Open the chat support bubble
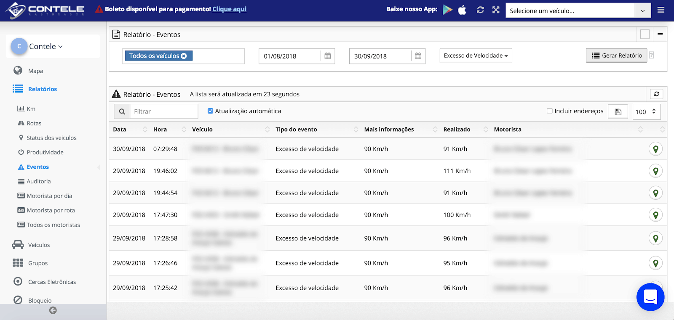 click(650, 297)
